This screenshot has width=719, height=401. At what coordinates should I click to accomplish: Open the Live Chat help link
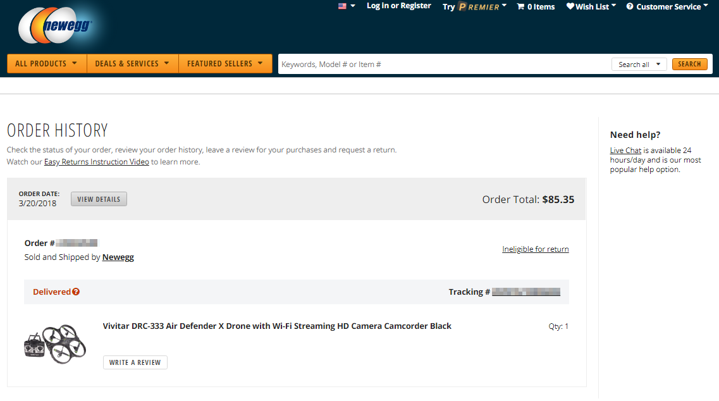[x=625, y=151]
